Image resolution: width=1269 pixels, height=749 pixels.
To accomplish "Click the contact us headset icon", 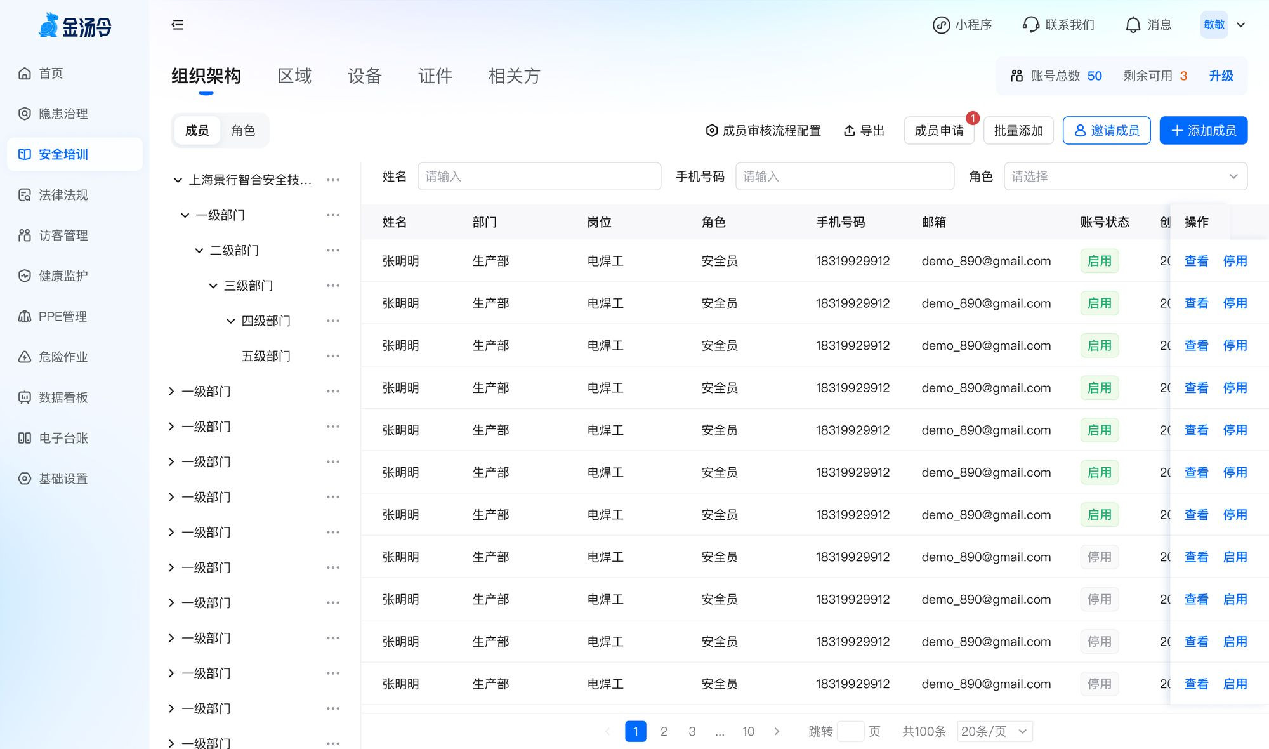I will point(1031,25).
